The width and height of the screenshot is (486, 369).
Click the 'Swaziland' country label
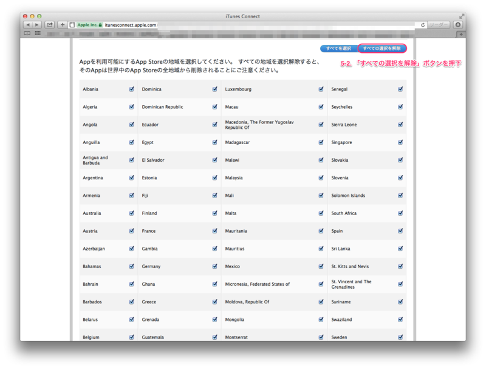tap(341, 319)
